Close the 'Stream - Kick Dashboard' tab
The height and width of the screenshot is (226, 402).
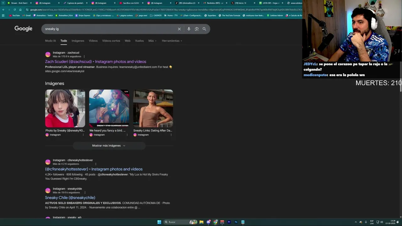click(x=31, y=3)
